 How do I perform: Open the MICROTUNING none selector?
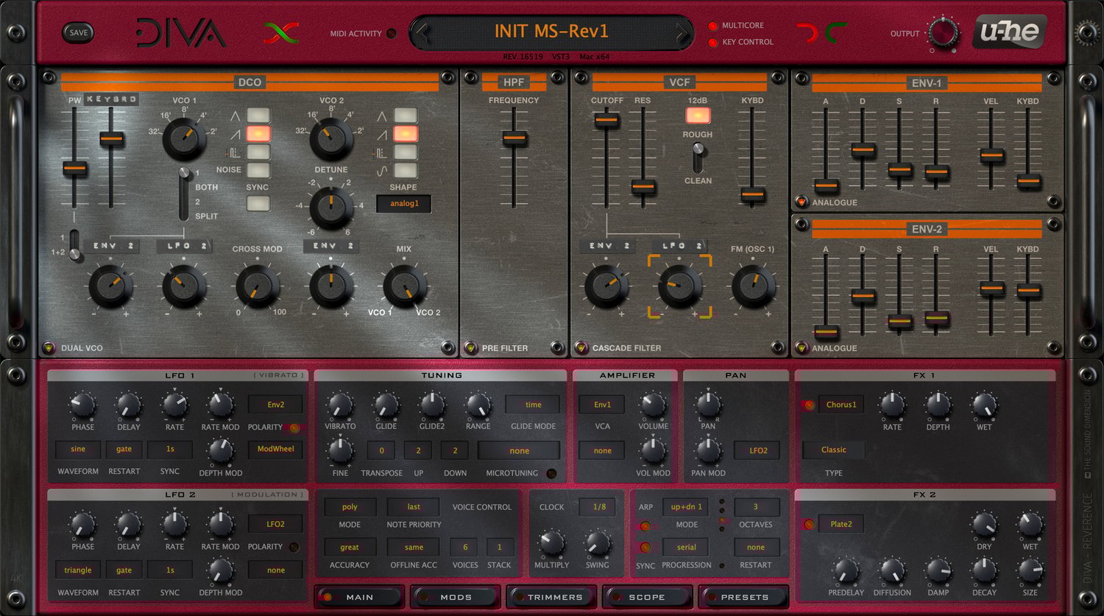(x=519, y=450)
